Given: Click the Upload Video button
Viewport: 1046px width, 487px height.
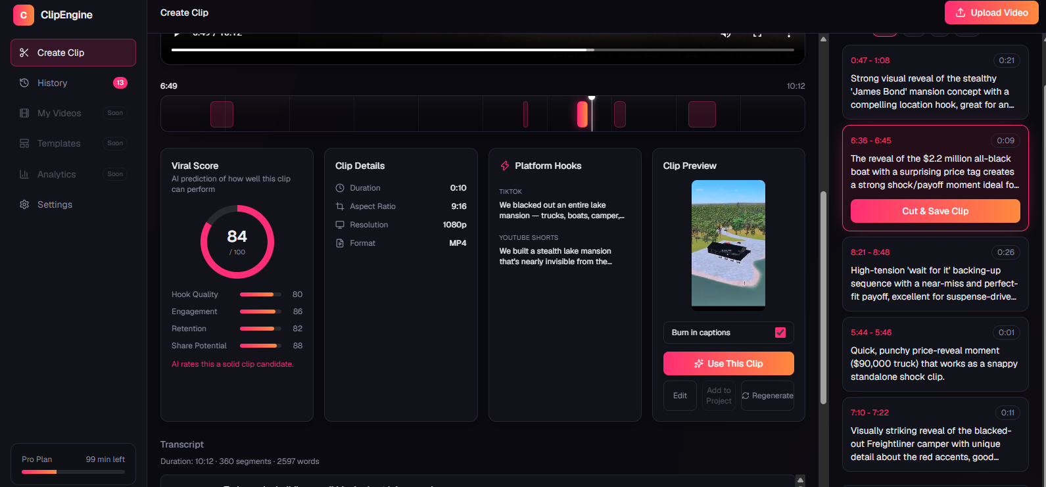Looking at the screenshot, I should (x=991, y=12).
